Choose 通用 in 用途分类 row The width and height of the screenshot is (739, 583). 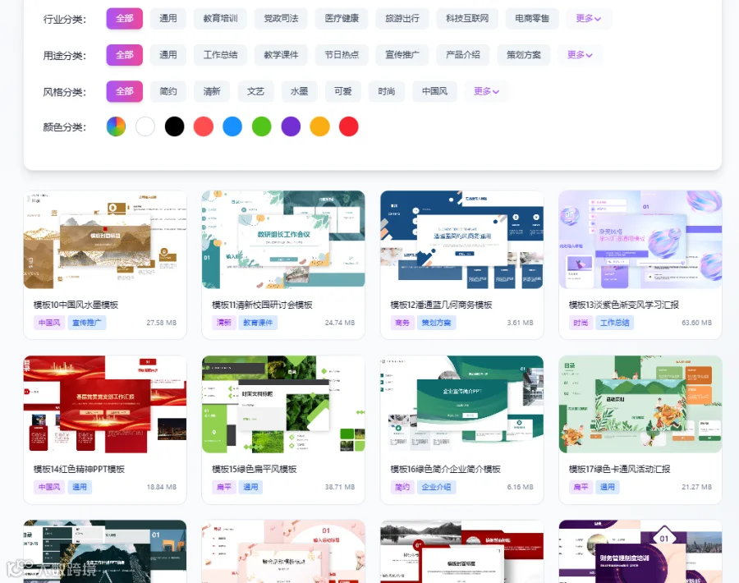tap(168, 55)
